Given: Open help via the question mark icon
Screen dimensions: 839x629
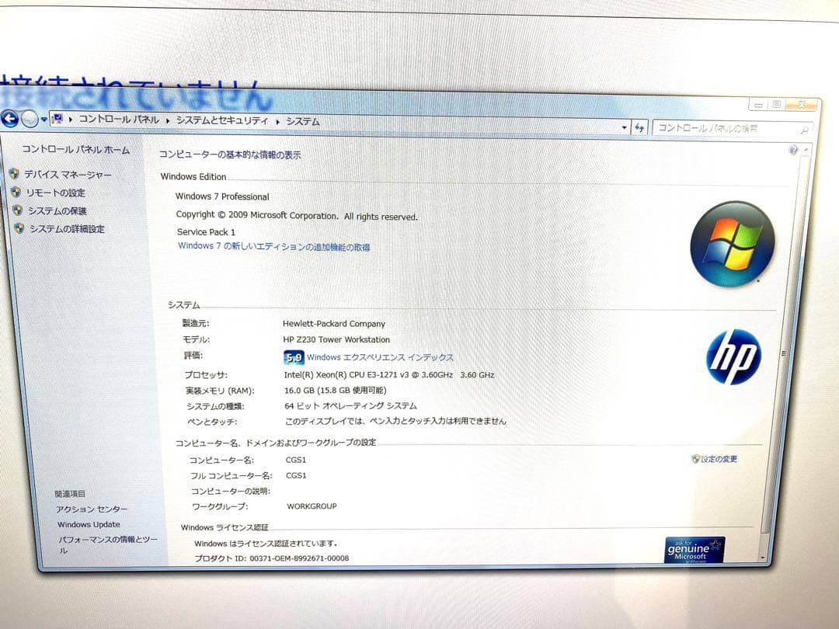Looking at the screenshot, I should pyautogui.click(x=792, y=150).
